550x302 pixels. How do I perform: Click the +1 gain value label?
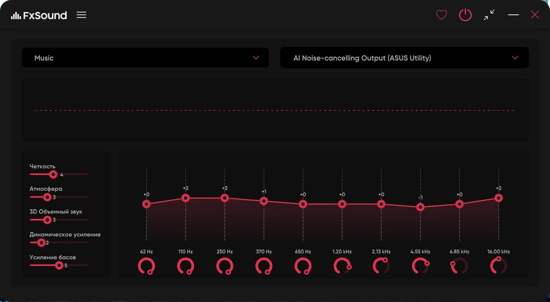point(264,191)
